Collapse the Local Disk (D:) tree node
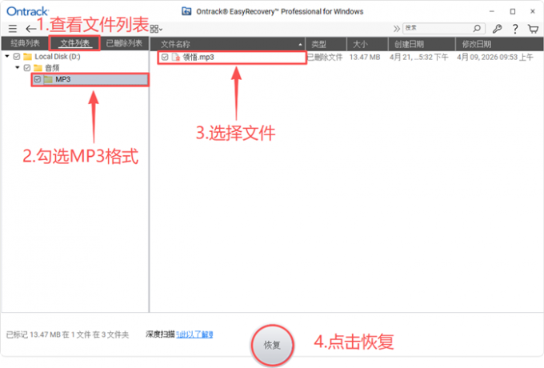The height and width of the screenshot is (368, 544). point(7,56)
